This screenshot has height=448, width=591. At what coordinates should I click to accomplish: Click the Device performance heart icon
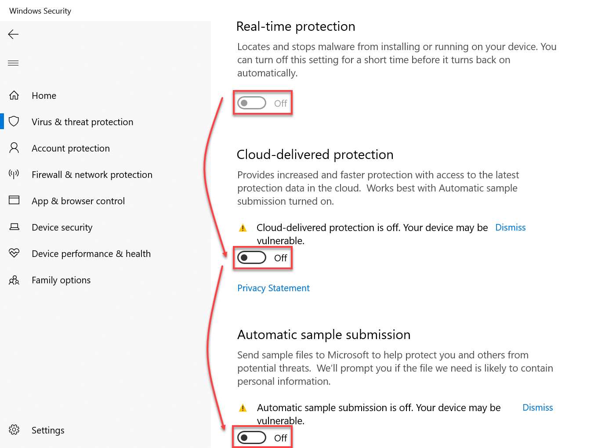pyautogui.click(x=14, y=253)
